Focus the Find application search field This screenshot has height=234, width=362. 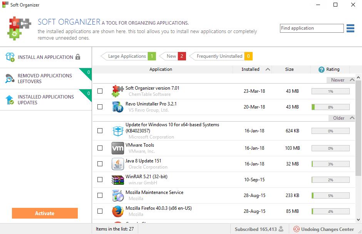pyautogui.click(x=312, y=28)
